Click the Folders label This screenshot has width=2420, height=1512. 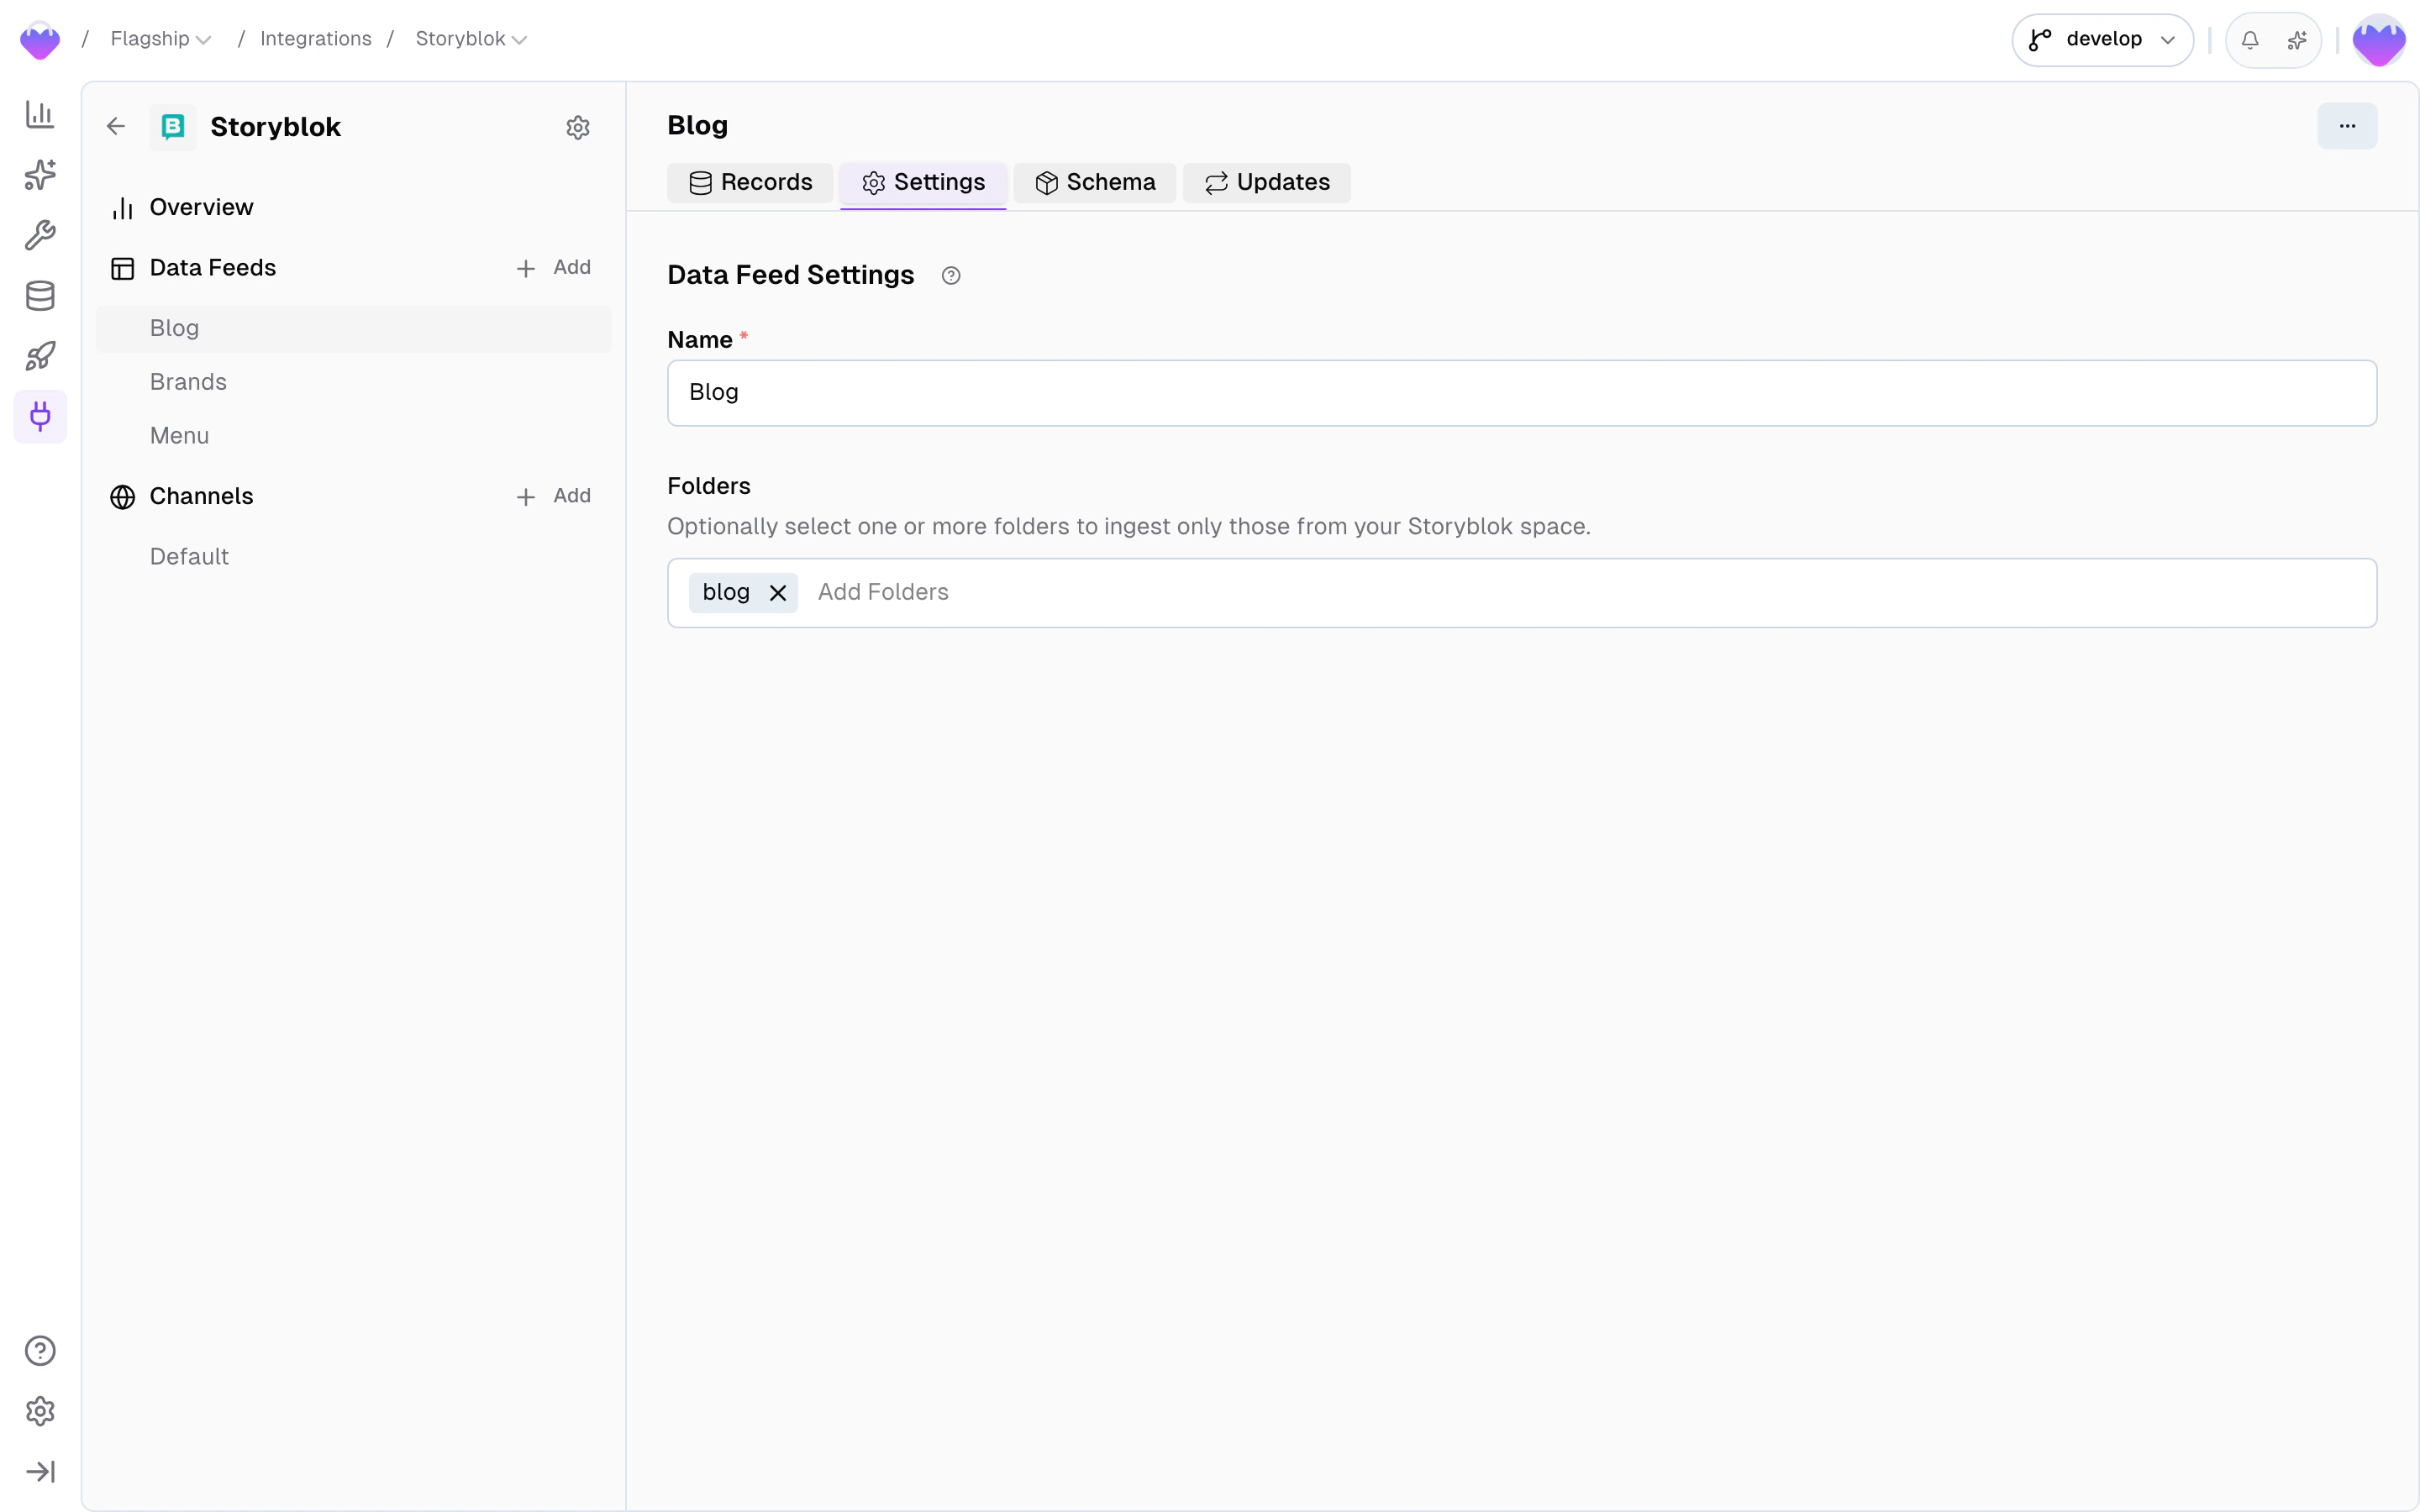[x=709, y=486]
